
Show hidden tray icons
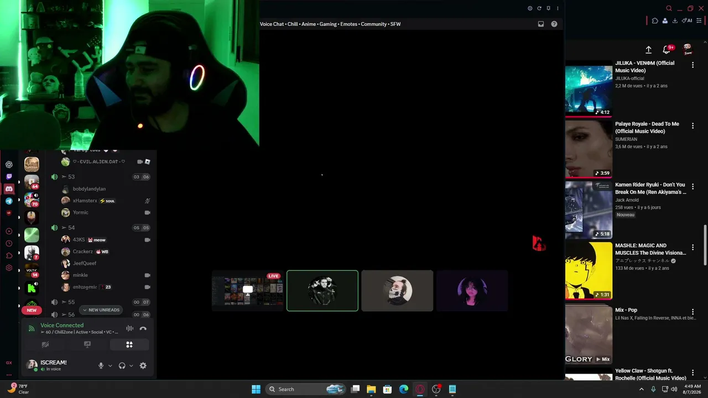pos(642,389)
